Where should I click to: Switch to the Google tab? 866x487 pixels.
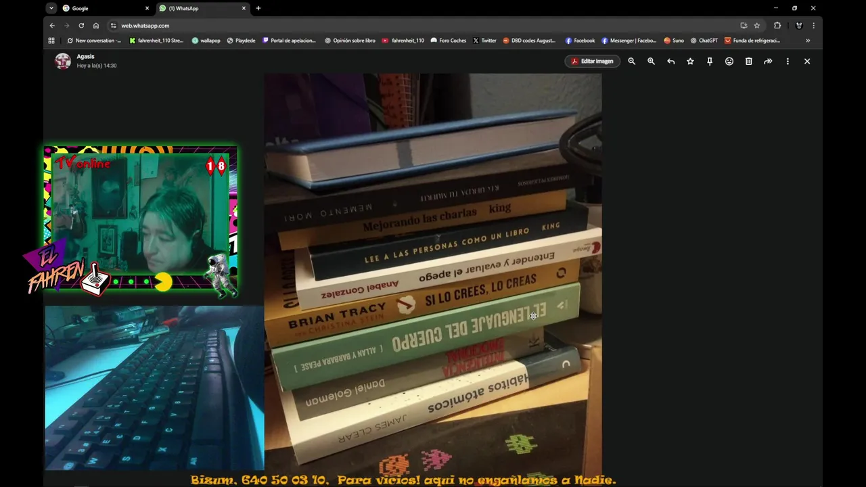pos(104,8)
